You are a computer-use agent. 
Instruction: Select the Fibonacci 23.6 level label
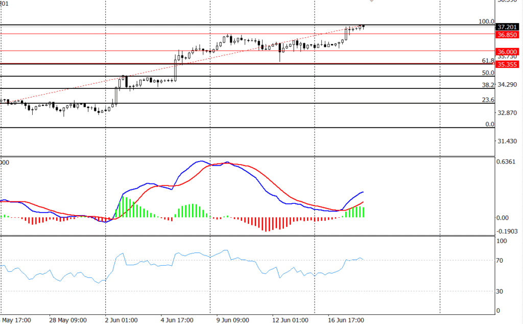pyautogui.click(x=488, y=100)
